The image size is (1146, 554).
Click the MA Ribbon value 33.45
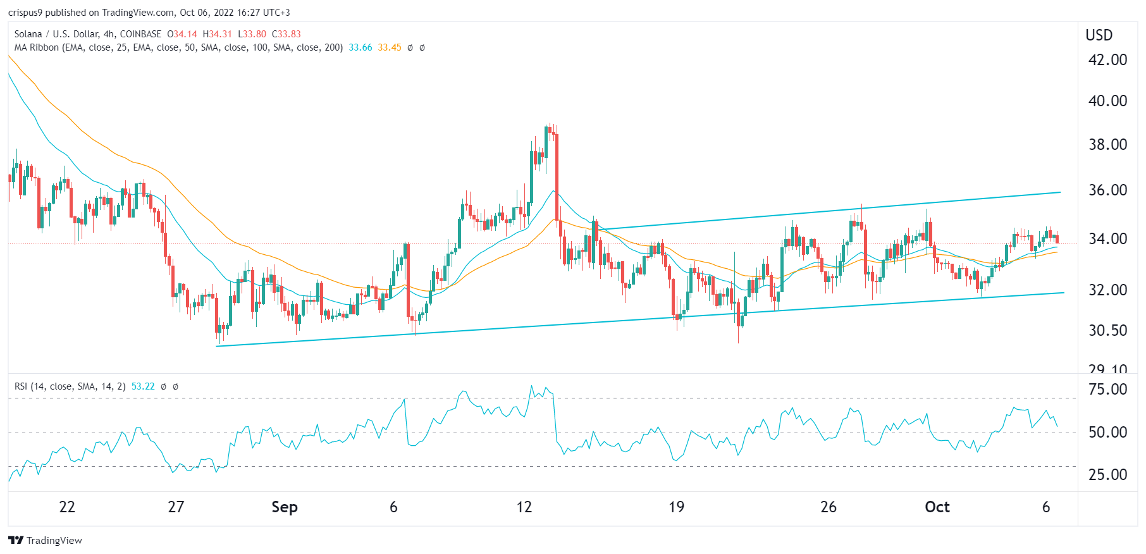tap(390, 47)
